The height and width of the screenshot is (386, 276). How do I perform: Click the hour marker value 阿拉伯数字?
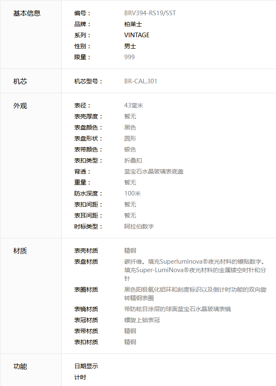click(x=139, y=226)
